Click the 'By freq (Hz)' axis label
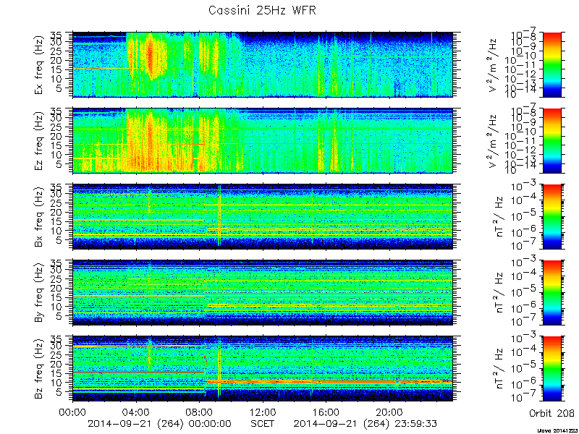 [x=39, y=293]
